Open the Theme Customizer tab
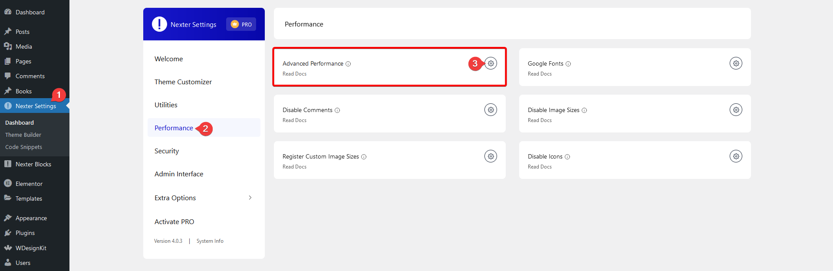833x271 pixels. (204, 82)
